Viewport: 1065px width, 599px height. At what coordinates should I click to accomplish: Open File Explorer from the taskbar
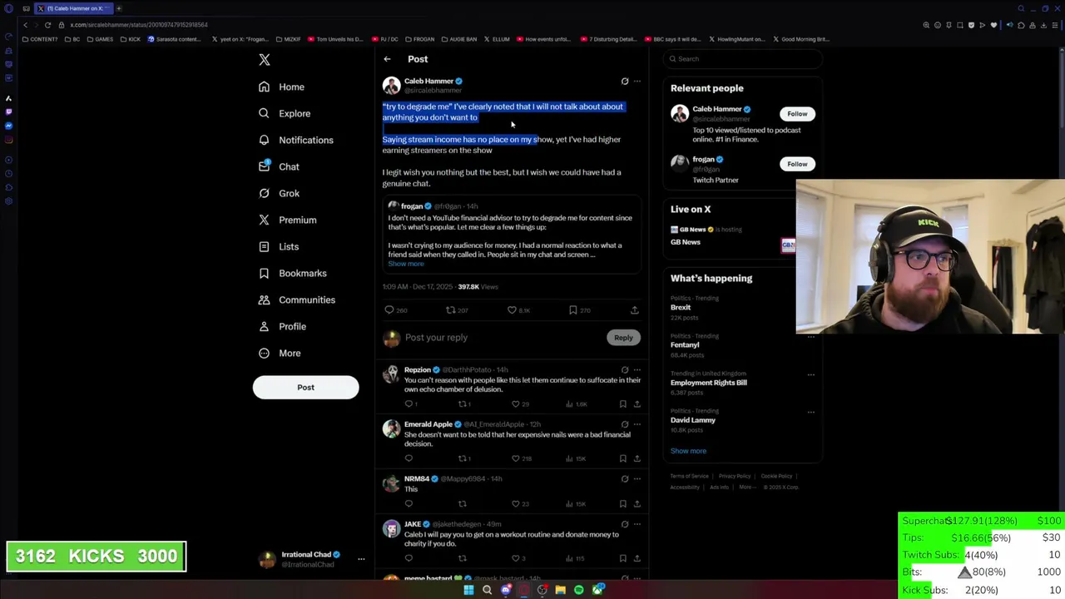(x=561, y=590)
